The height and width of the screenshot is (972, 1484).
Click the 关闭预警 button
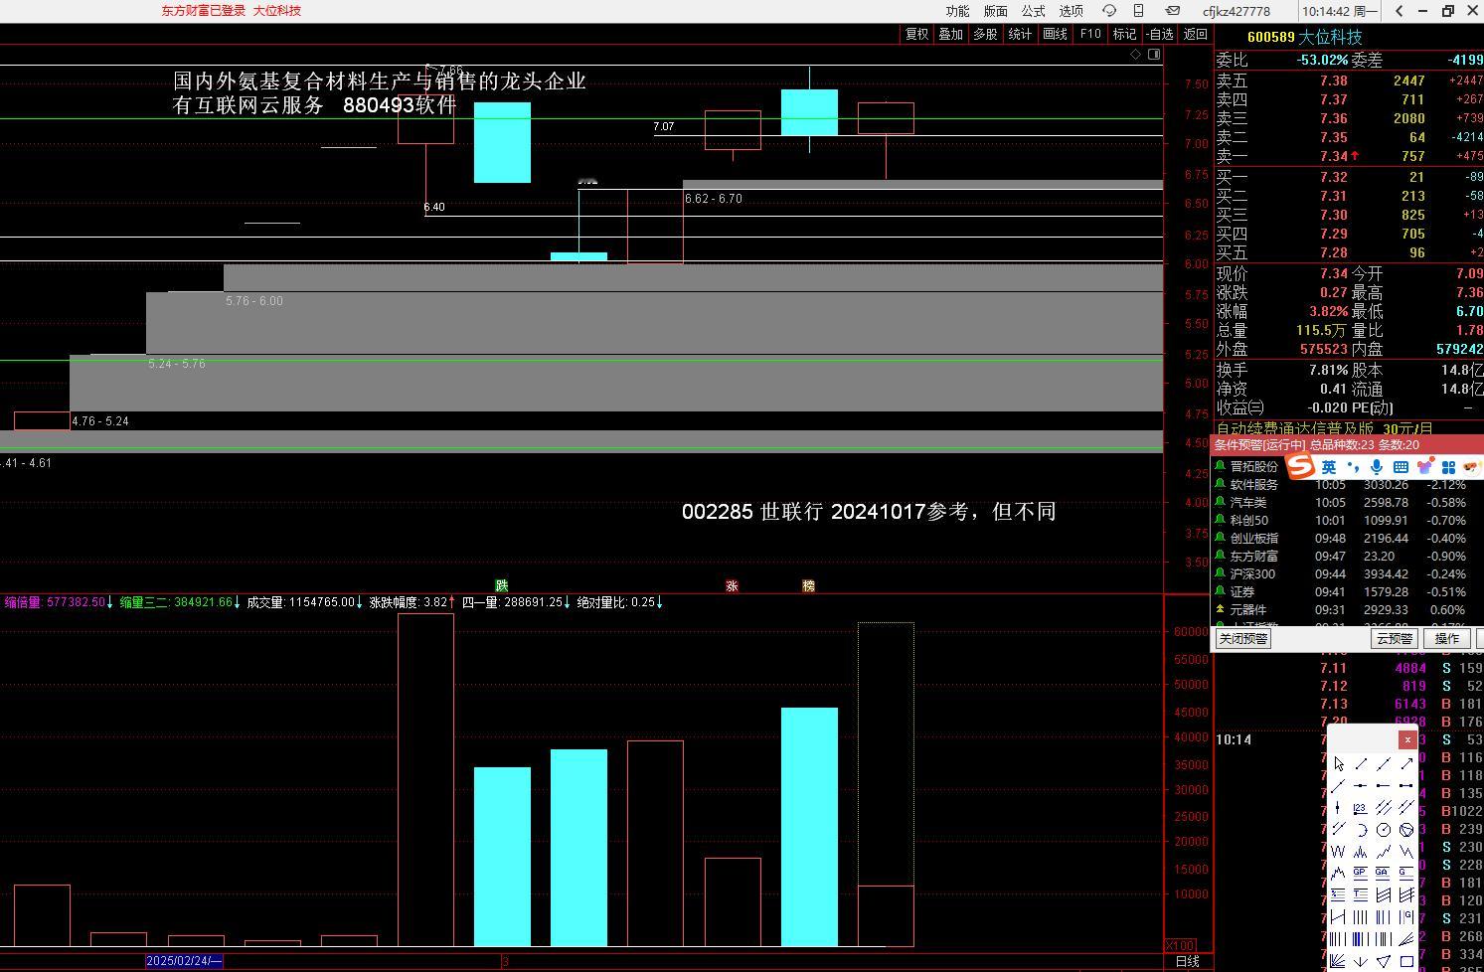(x=1243, y=639)
